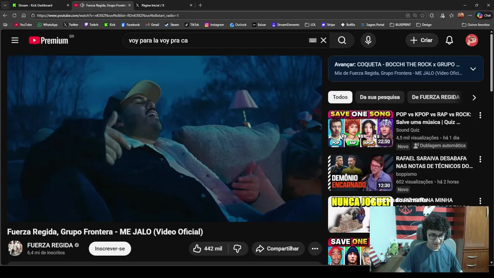Share video with Compartilhar button
Image resolution: width=494 pixels, height=278 pixels.
(278, 249)
